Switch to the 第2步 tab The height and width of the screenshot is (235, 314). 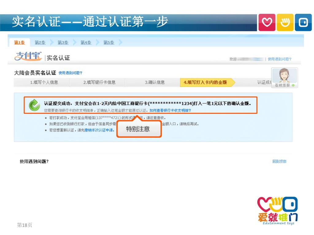click(x=40, y=43)
